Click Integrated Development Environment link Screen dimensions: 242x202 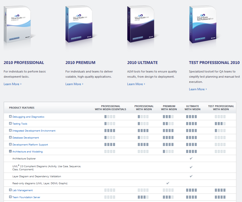(34, 131)
